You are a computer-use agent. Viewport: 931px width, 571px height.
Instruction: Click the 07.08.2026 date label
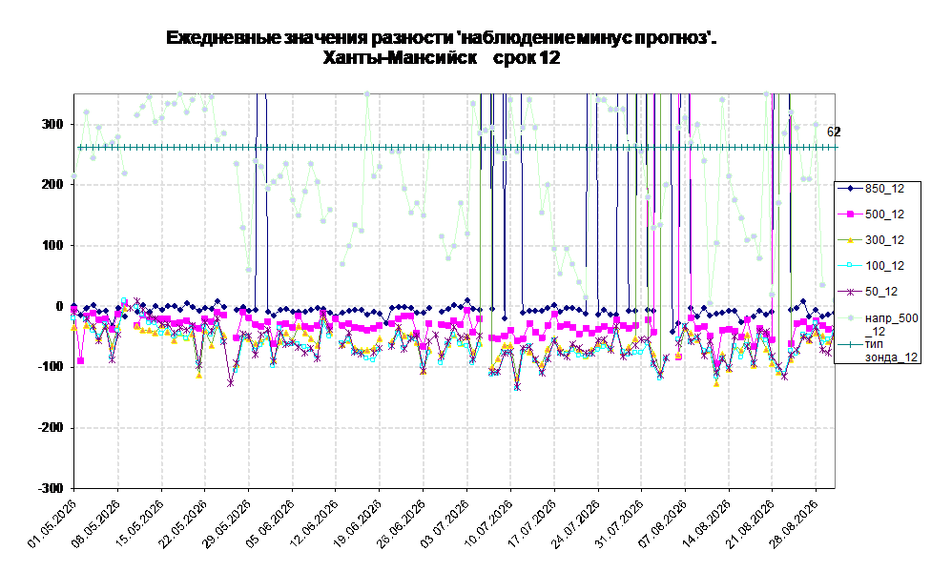pos(663,523)
